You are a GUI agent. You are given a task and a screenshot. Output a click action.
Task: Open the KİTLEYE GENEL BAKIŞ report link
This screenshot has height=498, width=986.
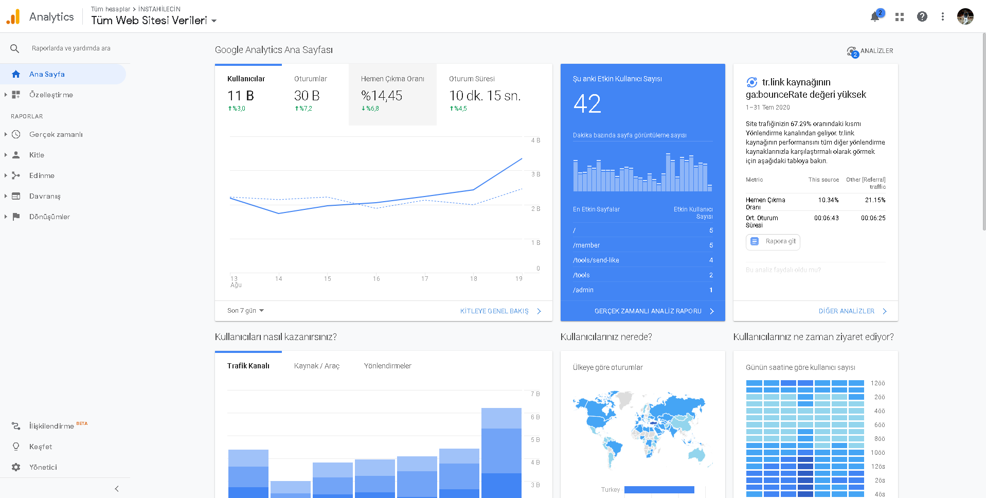click(500, 311)
